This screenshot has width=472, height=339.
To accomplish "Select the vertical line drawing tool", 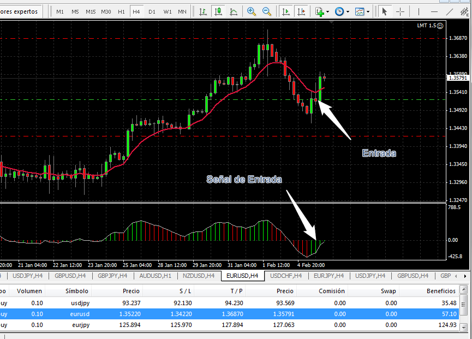I will [419, 12].
